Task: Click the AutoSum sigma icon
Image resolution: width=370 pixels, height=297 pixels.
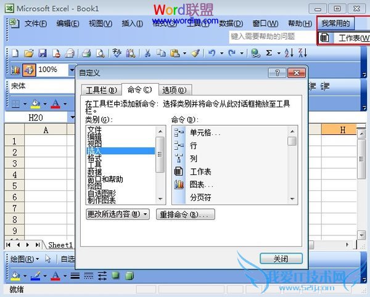Action: pos(269,53)
